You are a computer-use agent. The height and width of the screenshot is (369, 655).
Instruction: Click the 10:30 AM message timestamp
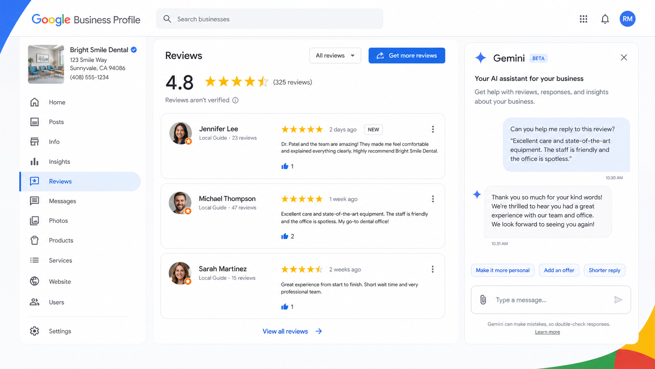pyautogui.click(x=614, y=178)
